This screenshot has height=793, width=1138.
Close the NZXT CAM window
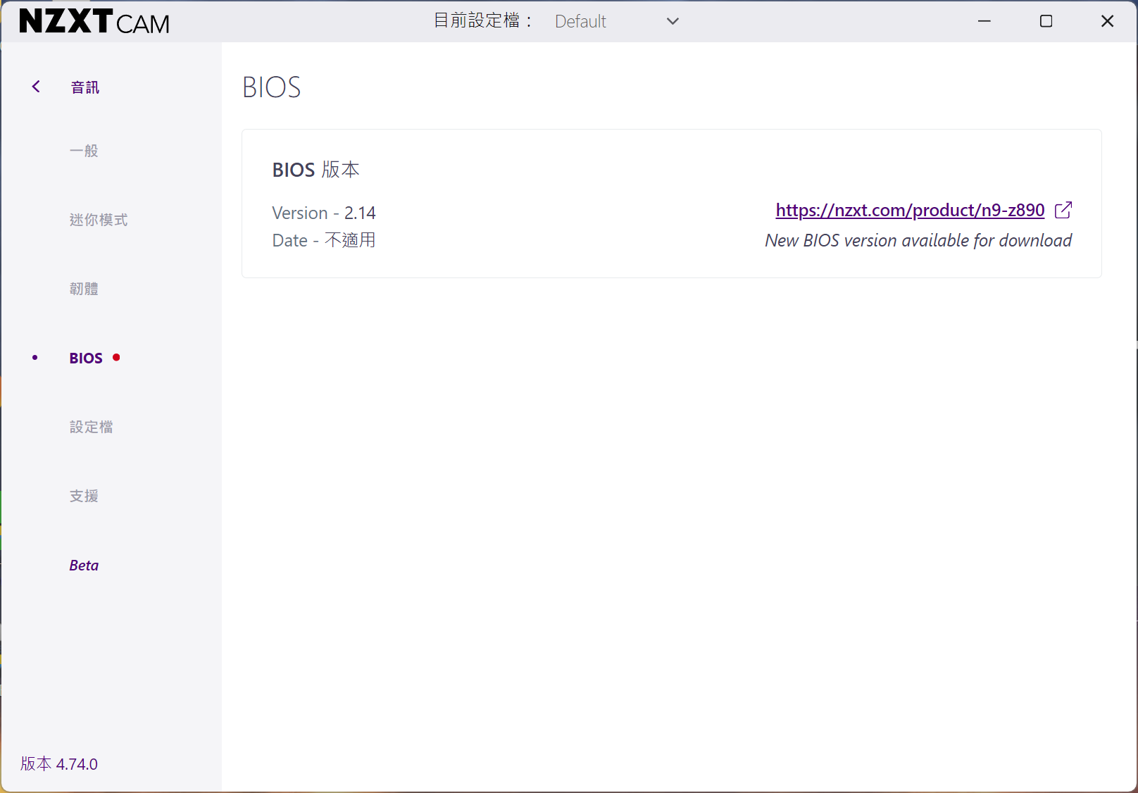tap(1107, 21)
